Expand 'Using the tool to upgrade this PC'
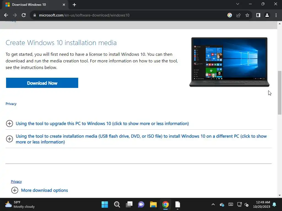Screen dimensions: 282x211 coord(102,123)
